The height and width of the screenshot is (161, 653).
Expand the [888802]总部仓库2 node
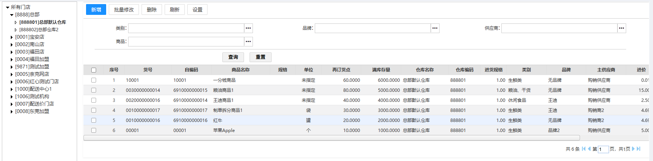[x=16, y=30]
